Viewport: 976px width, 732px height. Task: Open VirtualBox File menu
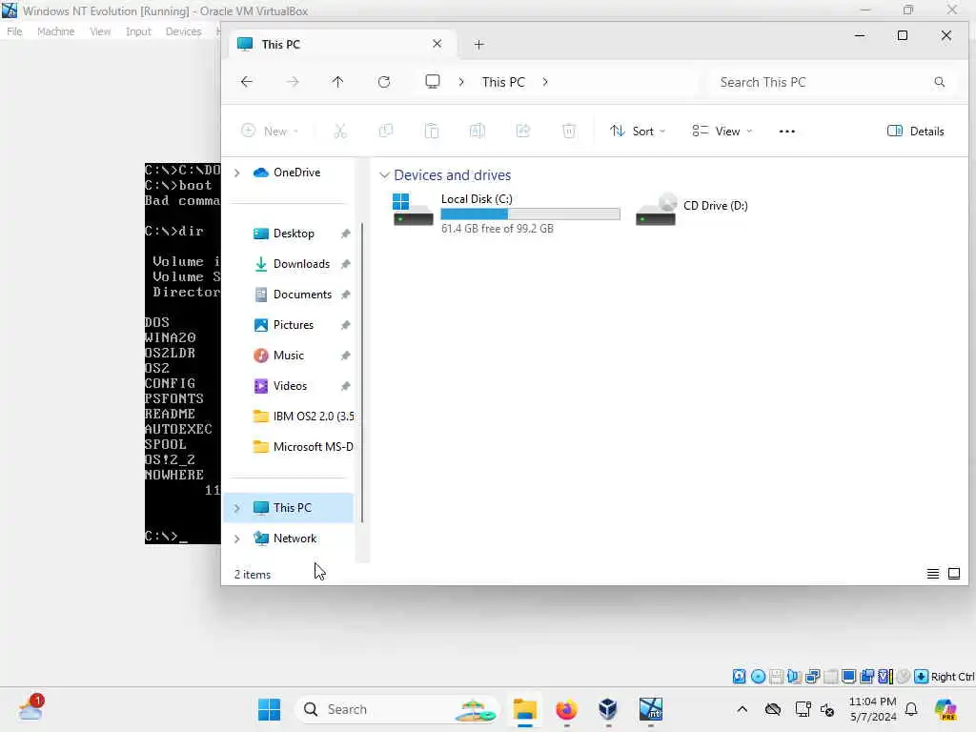14,31
